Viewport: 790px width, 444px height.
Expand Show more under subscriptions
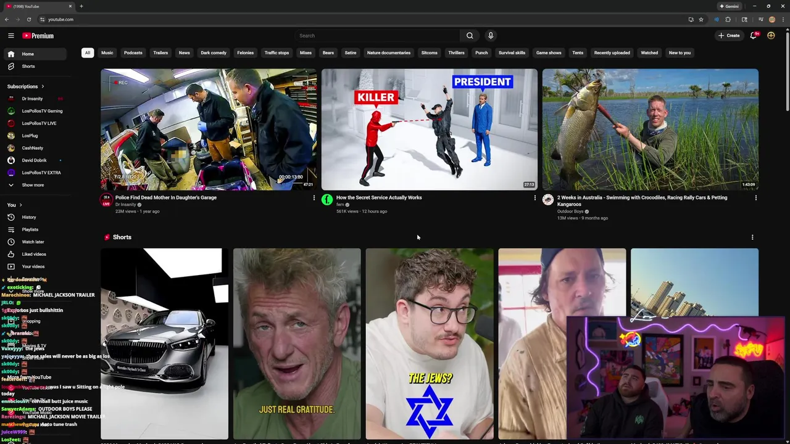[x=36, y=185]
